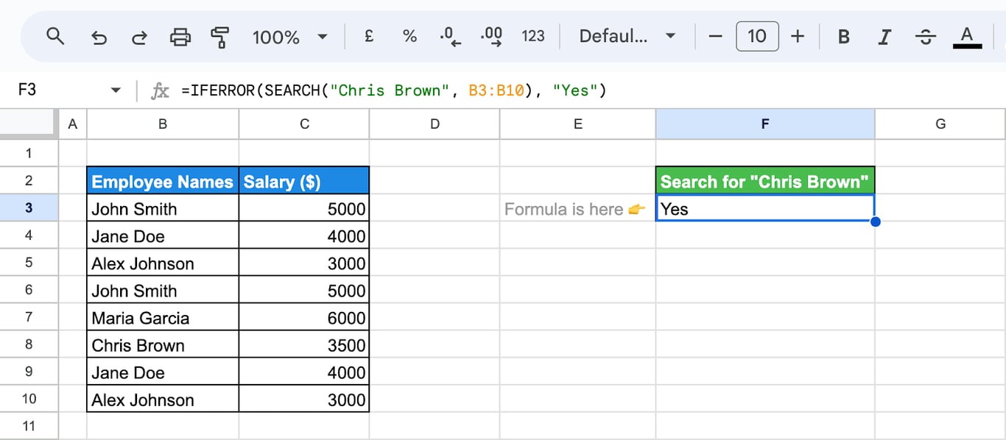Viewport: 1006px width, 440px height.
Task: Open the Default font dropdown
Action: tap(627, 36)
